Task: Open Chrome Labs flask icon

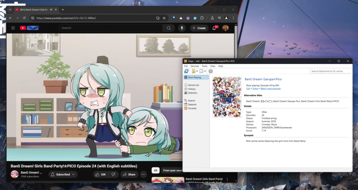Action: click(x=212, y=18)
